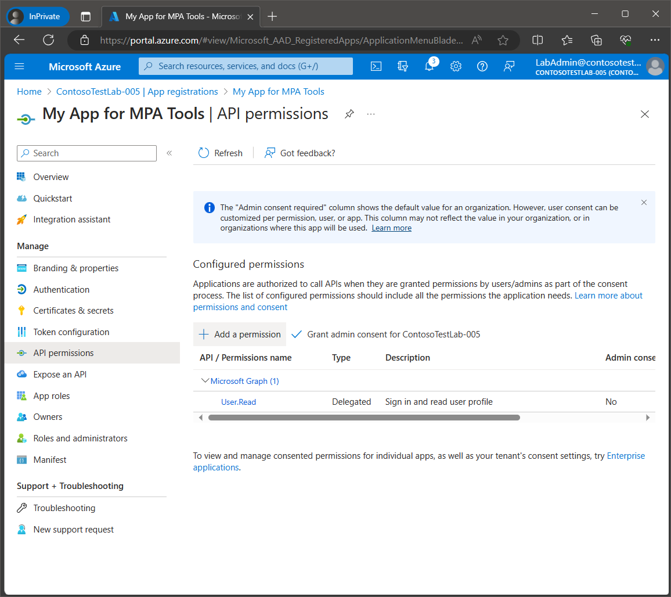This screenshot has width=671, height=597.
Task: Click the browser address bar
Action: pyautogui.click(x=281, y=40)
